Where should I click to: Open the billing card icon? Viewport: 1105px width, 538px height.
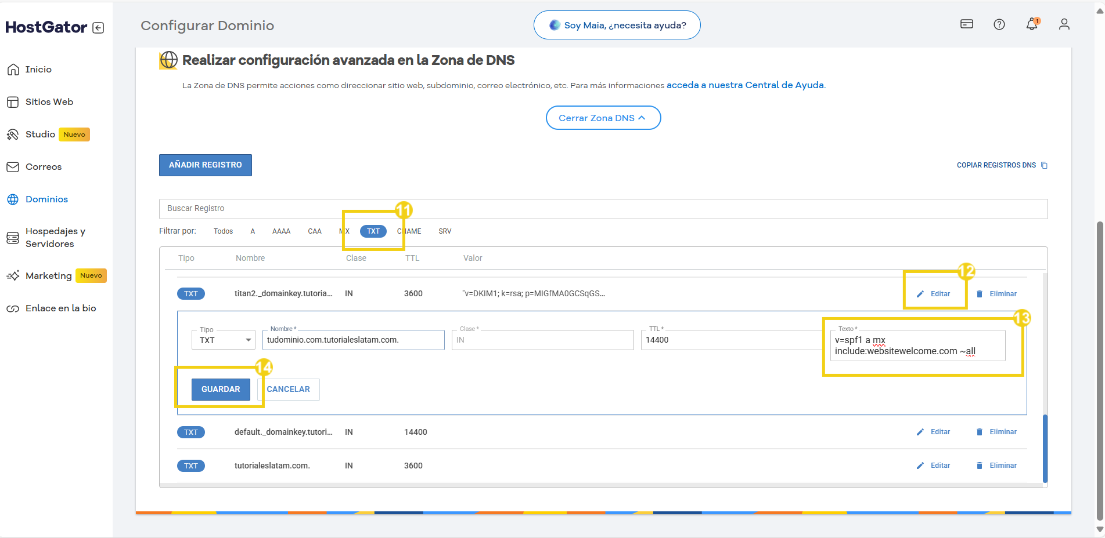coord(966,24)
